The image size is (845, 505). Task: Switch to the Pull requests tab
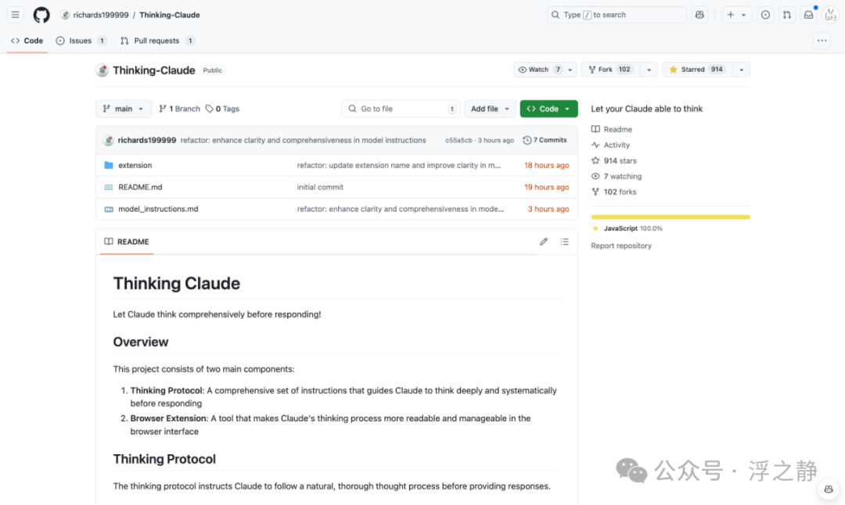(x=156, y=41)
